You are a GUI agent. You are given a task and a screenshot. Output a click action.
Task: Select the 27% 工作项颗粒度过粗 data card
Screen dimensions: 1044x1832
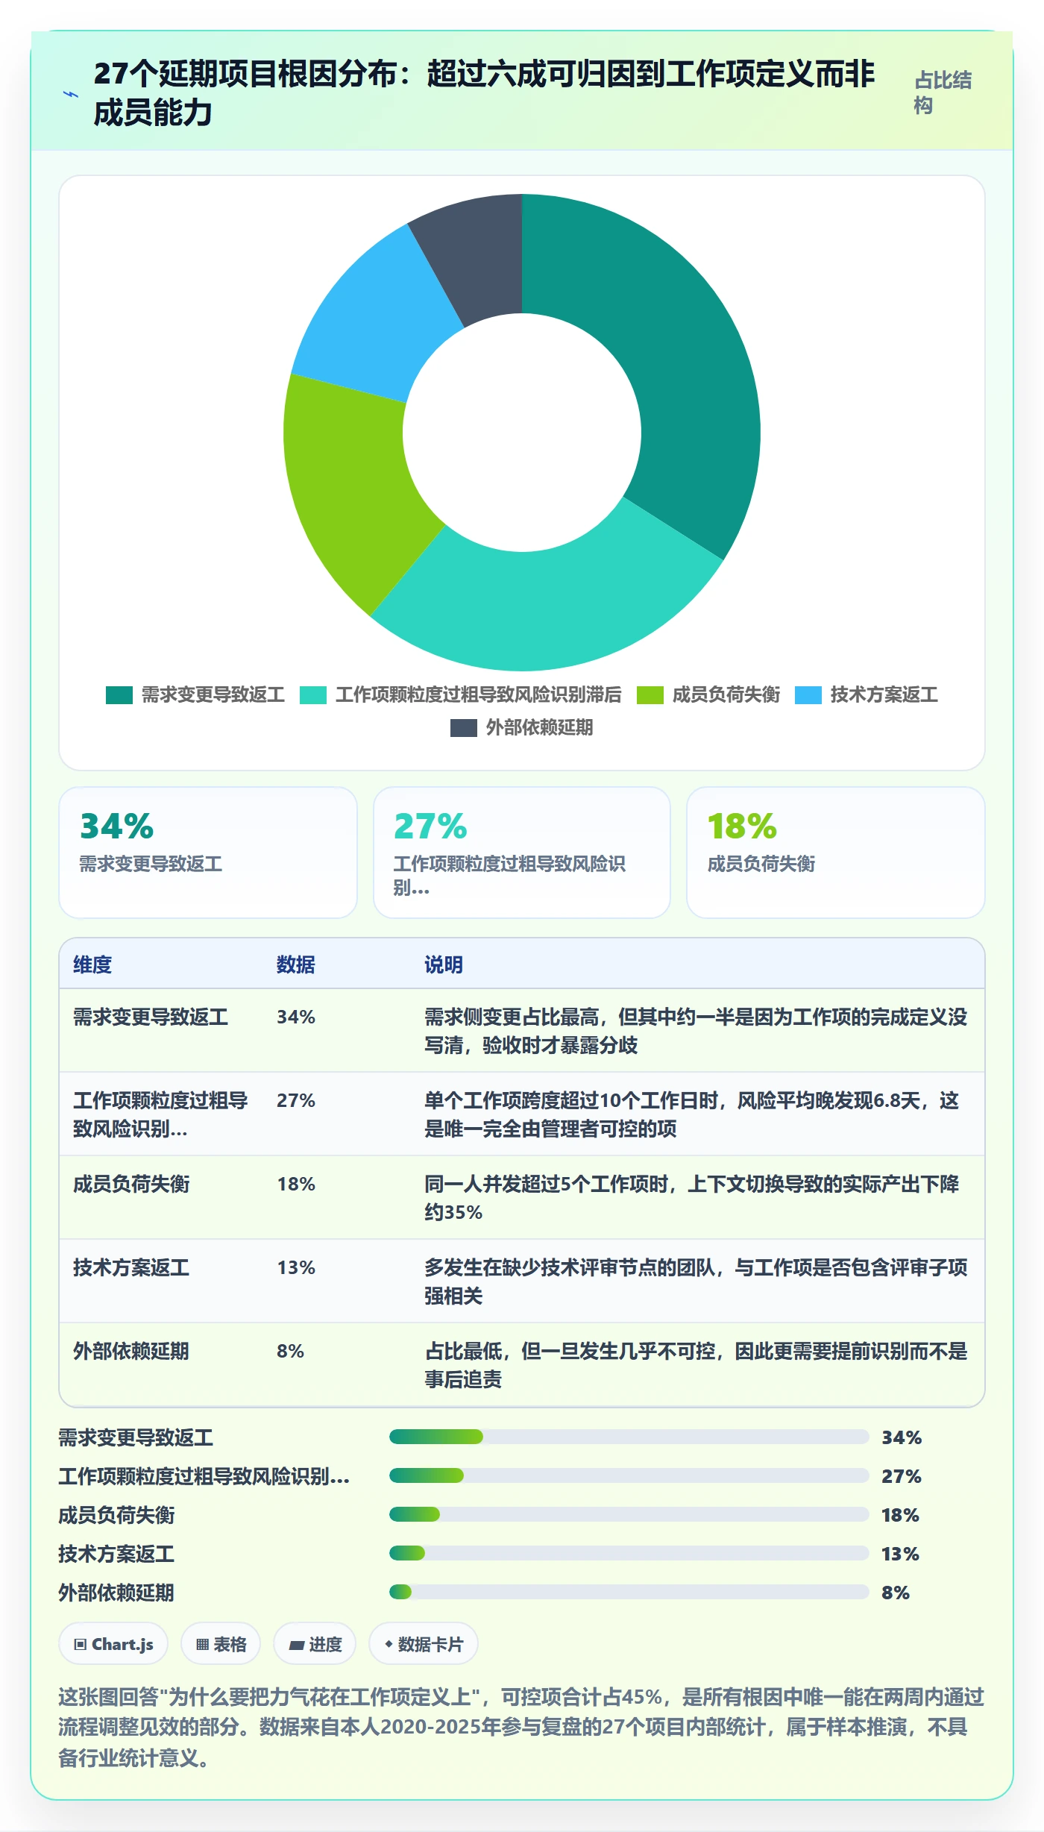coord(522,853)
